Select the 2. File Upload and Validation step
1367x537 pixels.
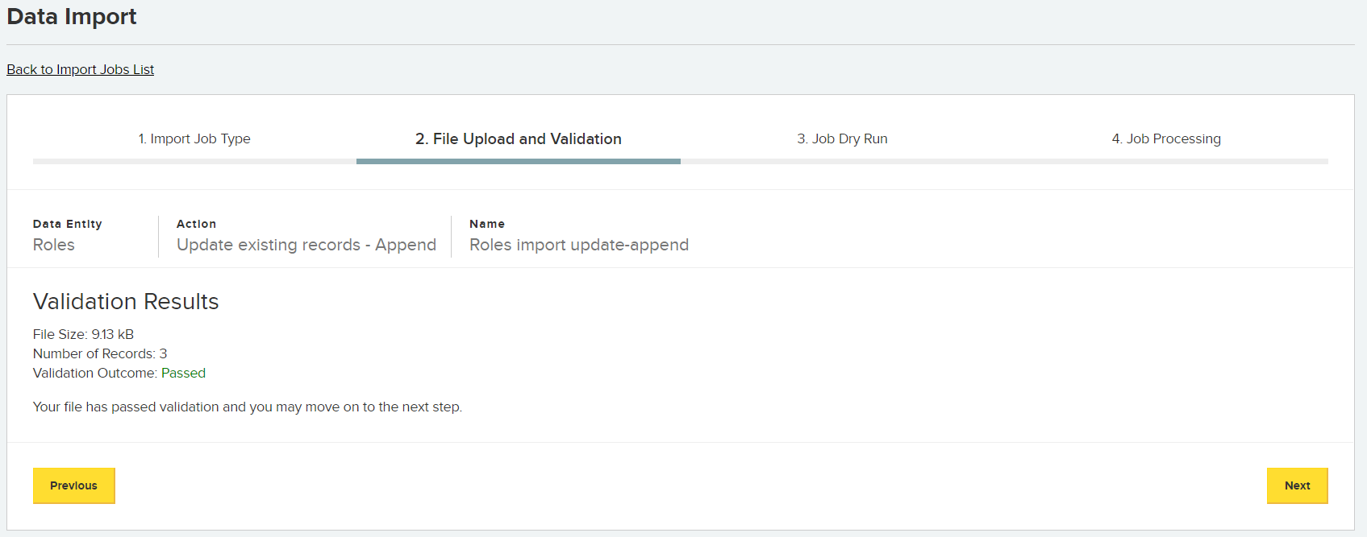tap(519, 138)
